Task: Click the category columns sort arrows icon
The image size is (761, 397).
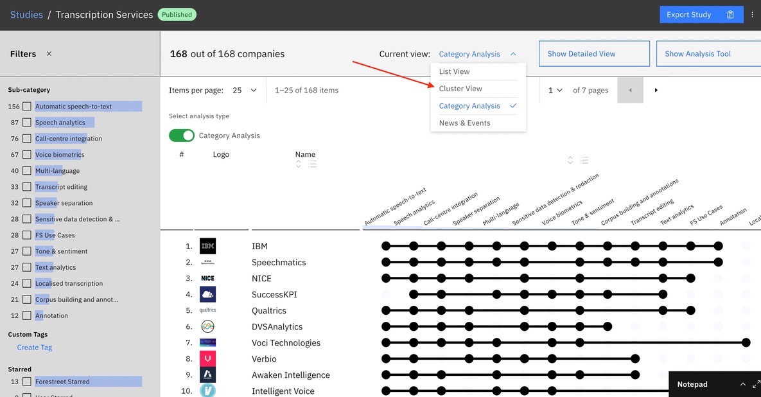Action: point(570,160)
